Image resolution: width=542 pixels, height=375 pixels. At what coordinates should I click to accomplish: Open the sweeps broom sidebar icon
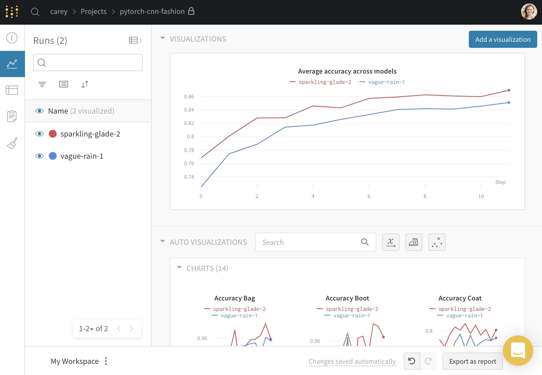click(12, 143)
